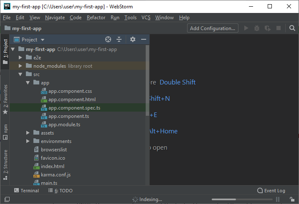The image size is (299, 204).
Task: Click the Indexing... status text
Action: click(x=151, y=199)
